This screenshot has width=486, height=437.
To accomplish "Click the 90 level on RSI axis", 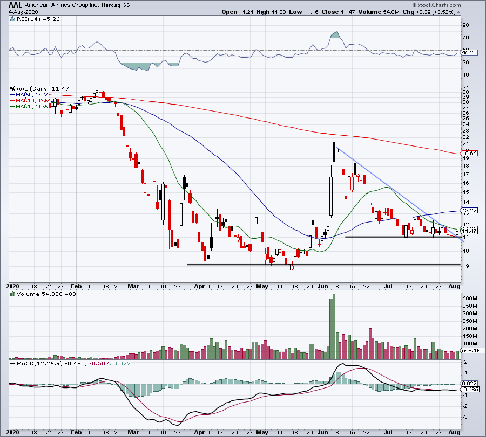I will [x=466, y=25].
